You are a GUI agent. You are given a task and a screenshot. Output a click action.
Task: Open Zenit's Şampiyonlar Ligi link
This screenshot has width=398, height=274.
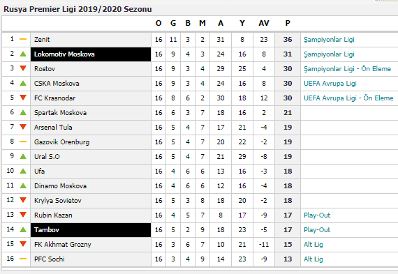(x=329, y=40)
